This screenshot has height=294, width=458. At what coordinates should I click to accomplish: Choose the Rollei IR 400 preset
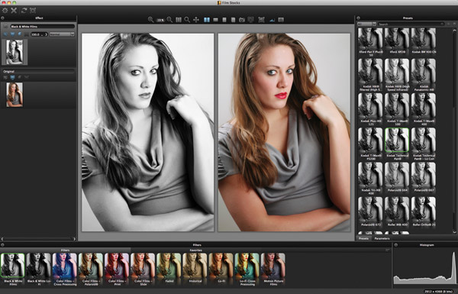[x=397, y=212]
